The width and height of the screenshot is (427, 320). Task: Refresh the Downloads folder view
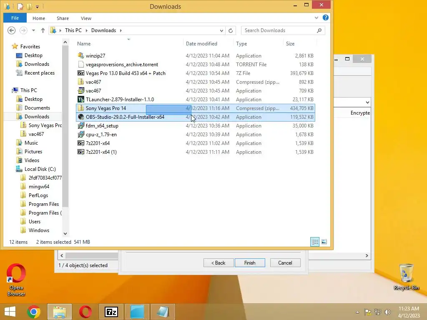(x=231, y=30)
